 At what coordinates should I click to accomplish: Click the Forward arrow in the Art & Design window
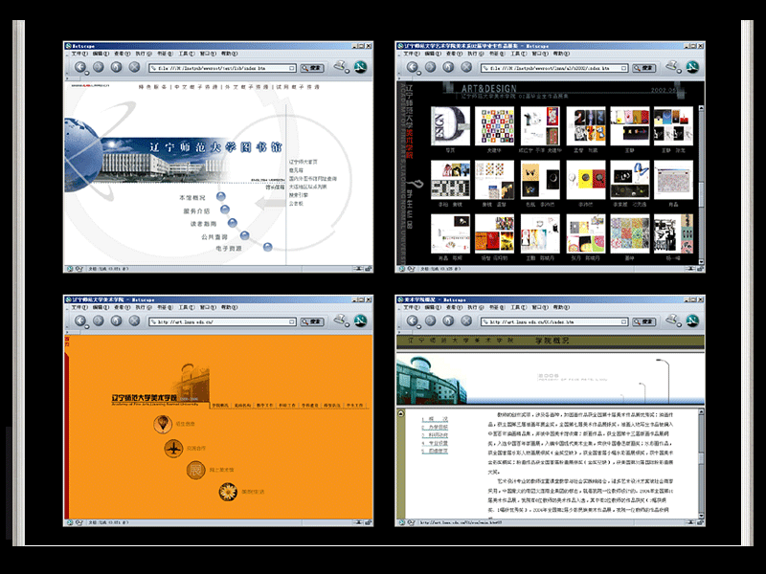tap(431, 67)
